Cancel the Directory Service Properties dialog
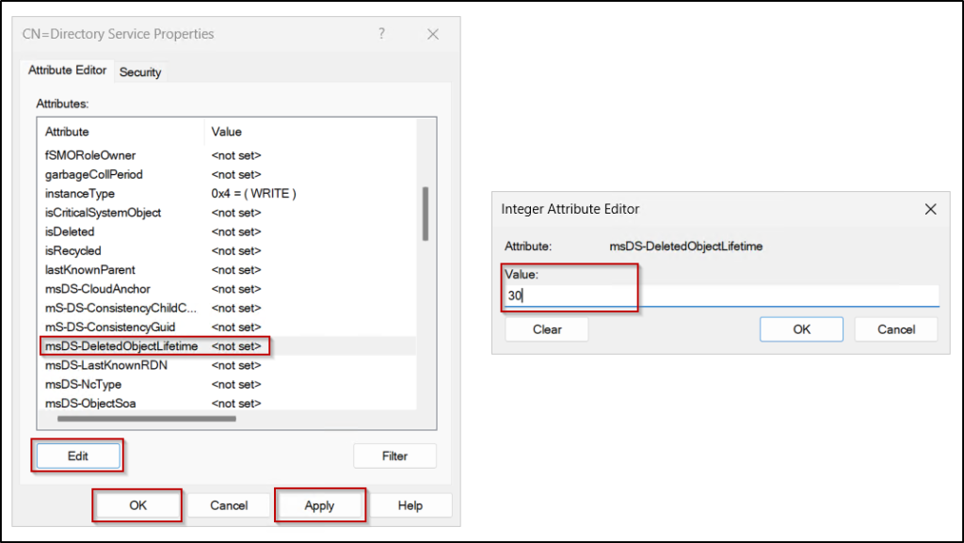 (x=228, y=505)
